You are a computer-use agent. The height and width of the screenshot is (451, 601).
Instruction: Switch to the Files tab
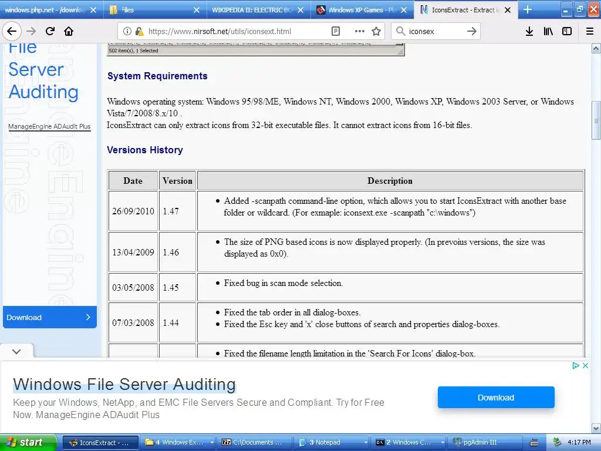pyautogui.click(x=155, y=10)
